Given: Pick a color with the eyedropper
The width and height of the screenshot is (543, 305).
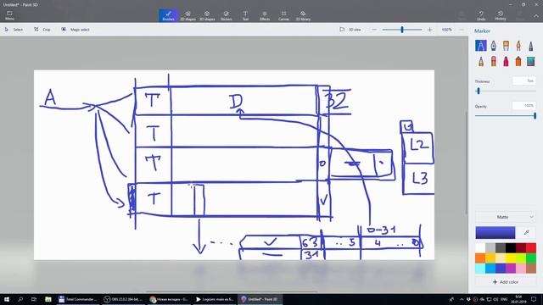Looking at the screenshot, I should (526, 233).
